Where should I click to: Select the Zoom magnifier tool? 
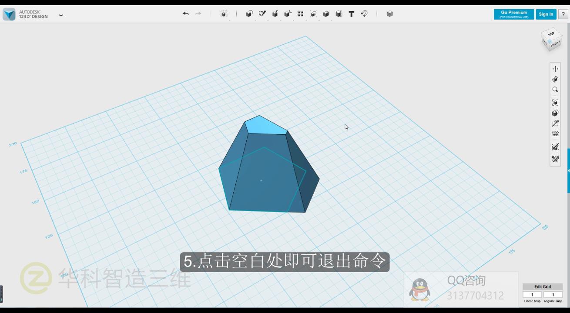[x=555, y=90]
